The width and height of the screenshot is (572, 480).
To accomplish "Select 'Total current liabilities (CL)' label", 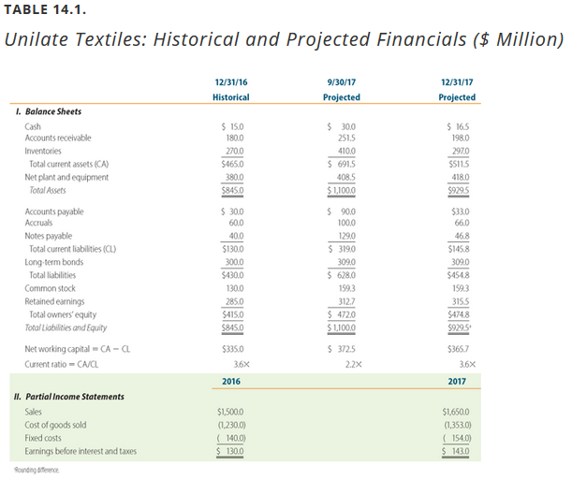I will [73, 249].
